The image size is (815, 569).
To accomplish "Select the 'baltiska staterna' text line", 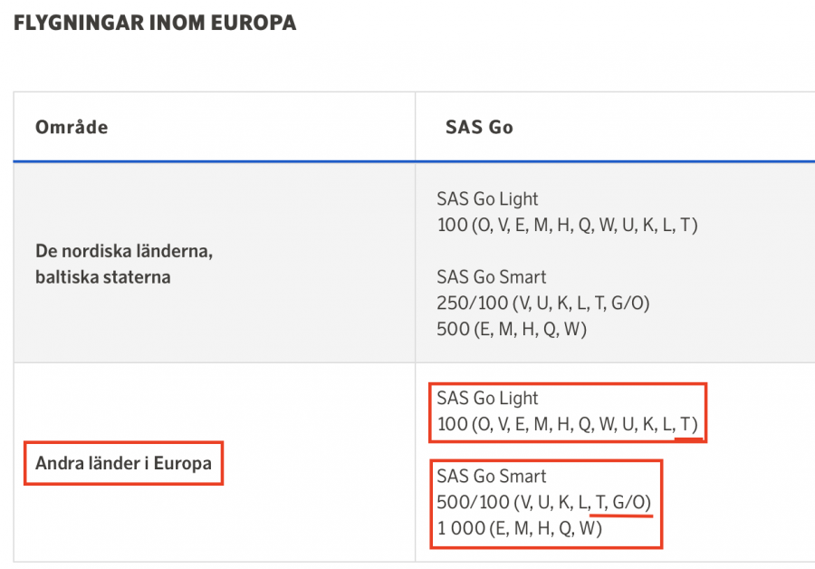I will 102,276.
